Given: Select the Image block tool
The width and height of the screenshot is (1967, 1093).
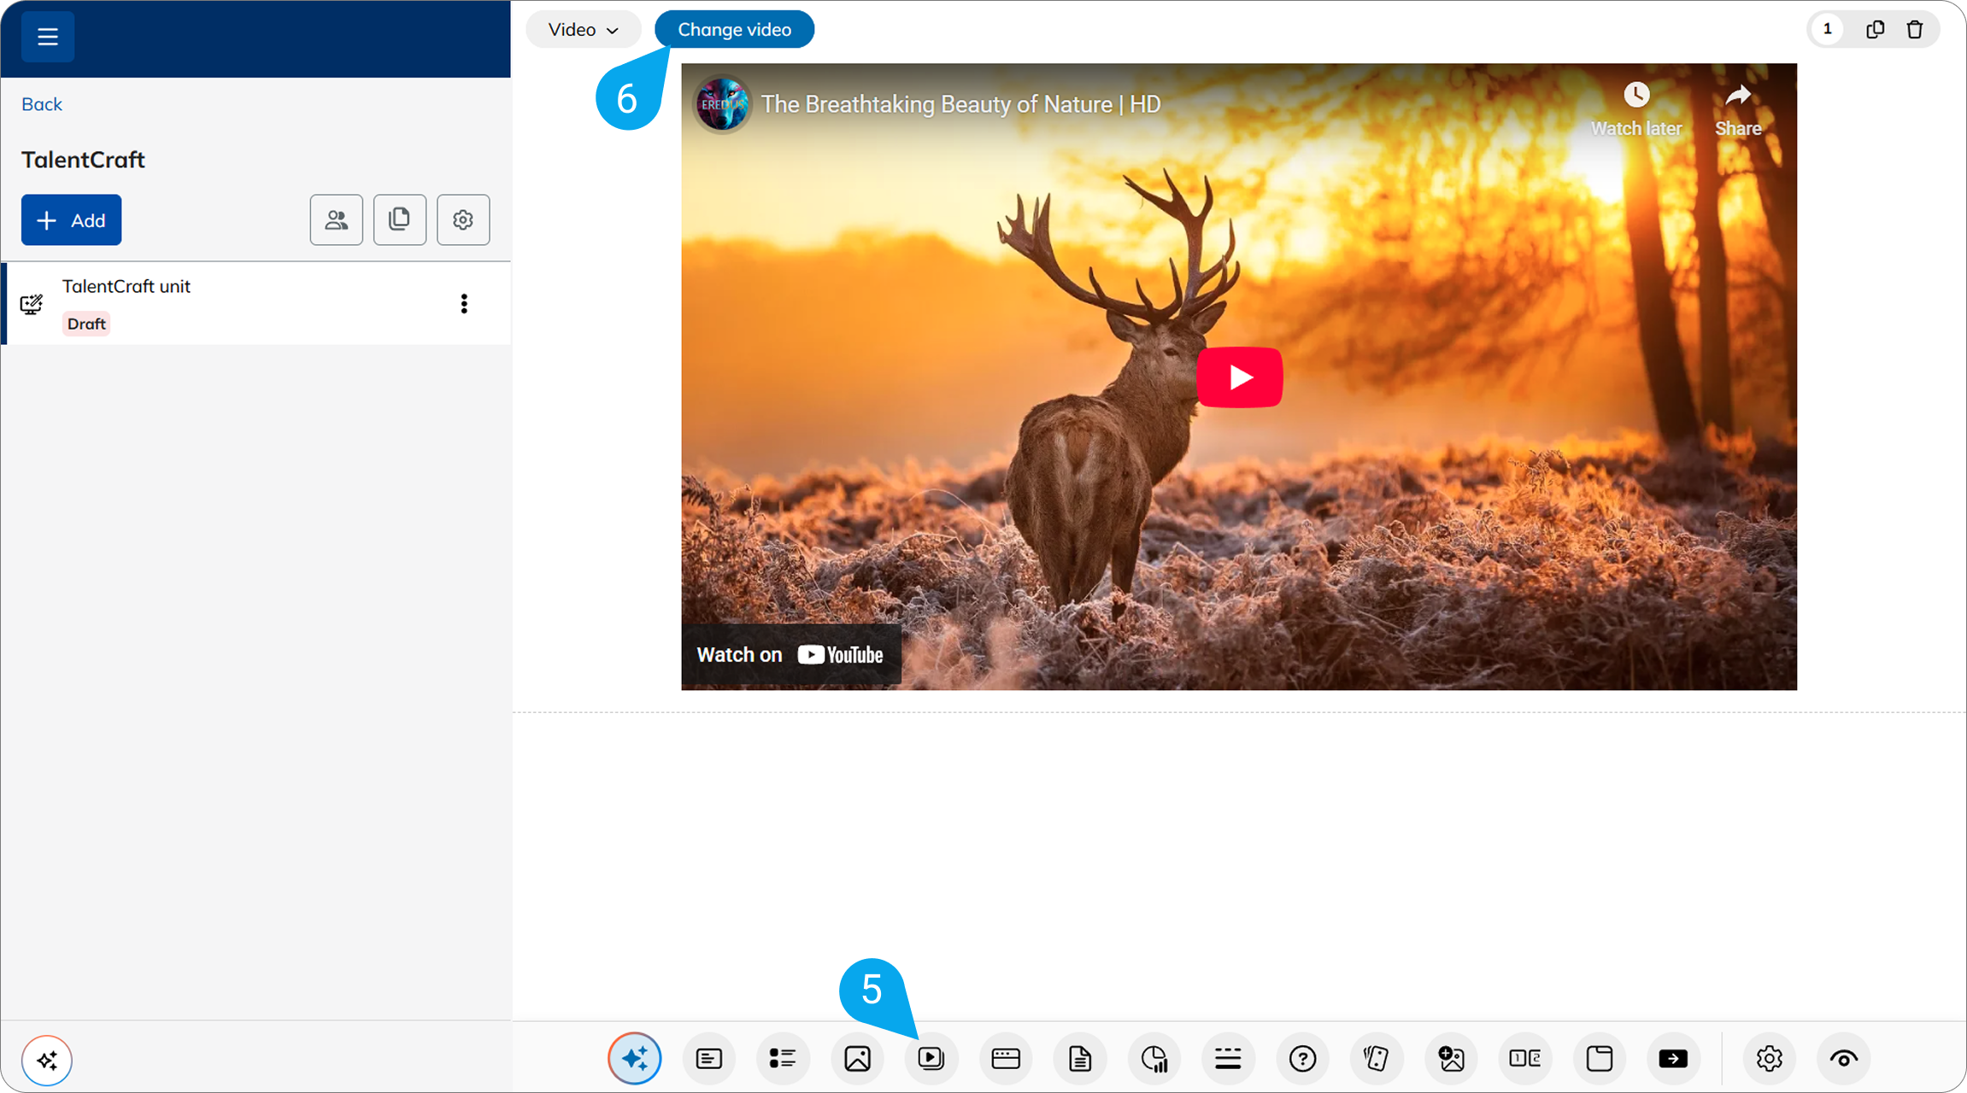Looking at the screenshot, I should 857,1059.
